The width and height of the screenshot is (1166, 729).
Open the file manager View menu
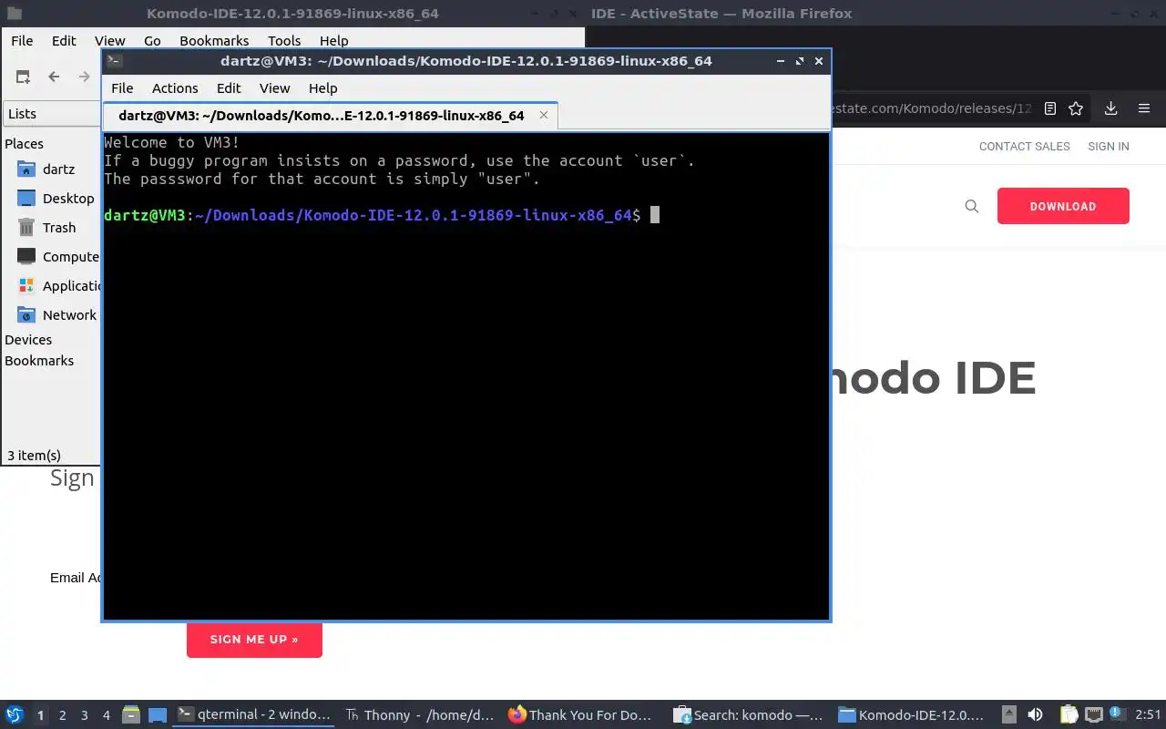click(x=110, y=41)
